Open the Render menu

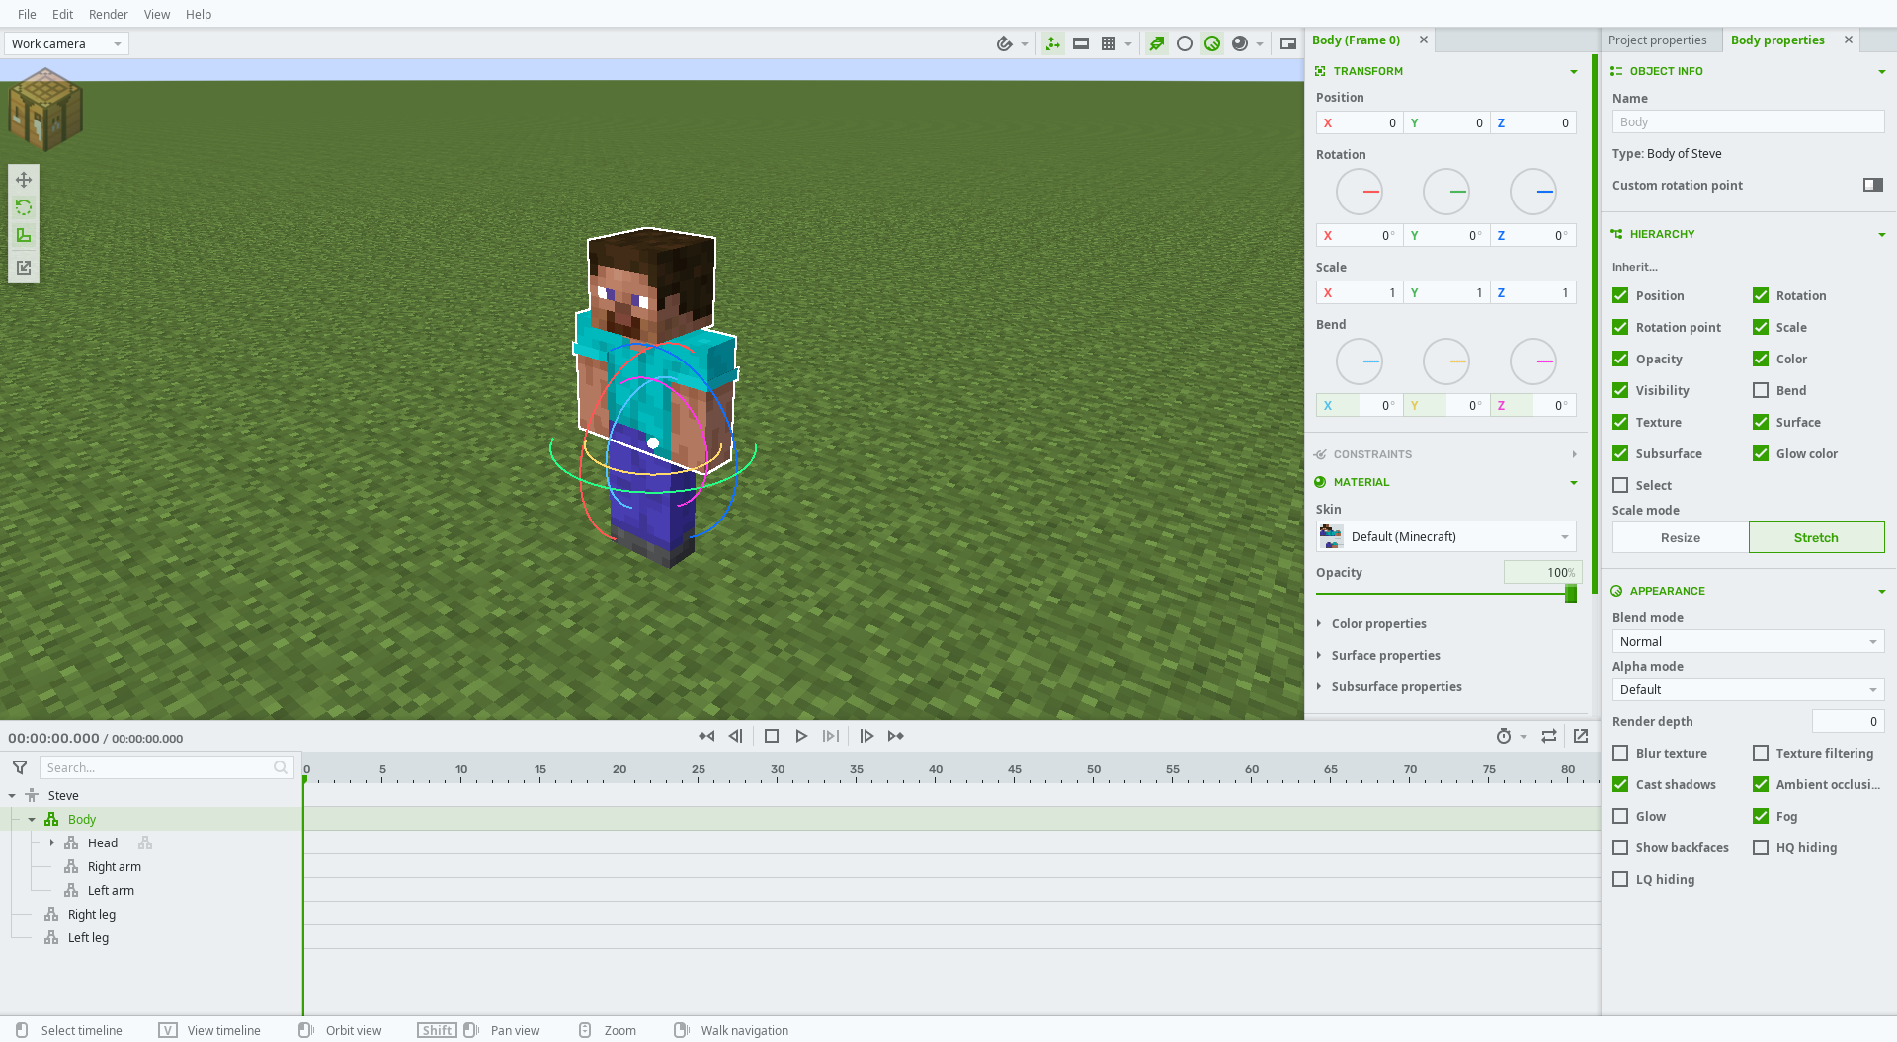point(109,14)
